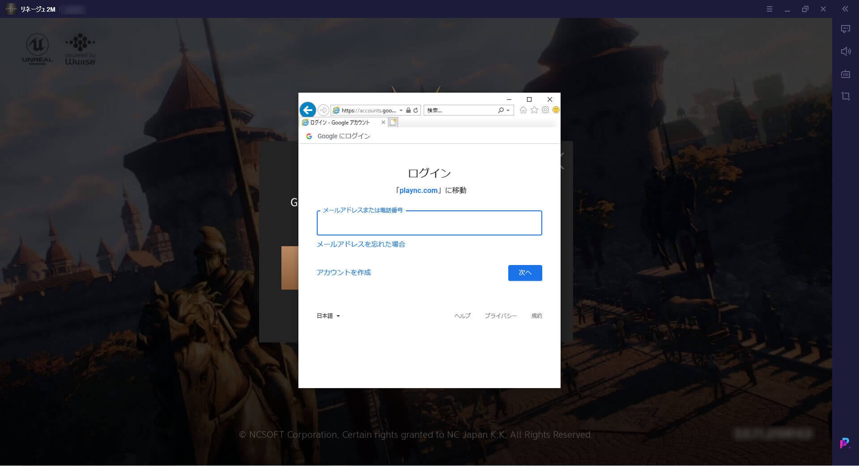Image resolution: width=859 pixels, height=466 pixels.
Task: Minimize the リネージュ2M player window
Action: [787, 9]
